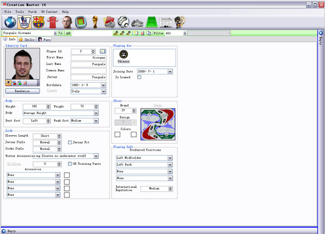The height and width of the screenshot is (234, 325).
Task: Open the globe Country editor icon
Action: tap(10, 22)
